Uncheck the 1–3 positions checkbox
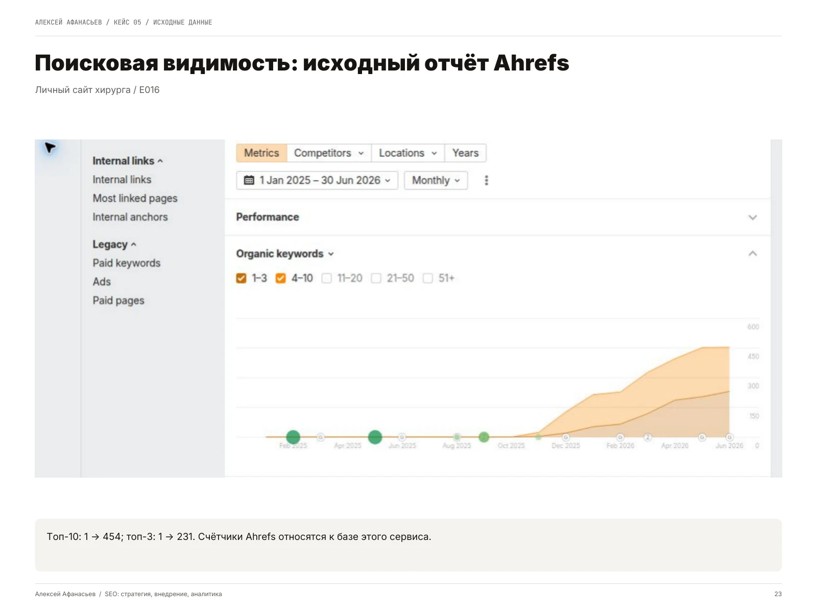Viewport: 817px width, 613px height. [242, 278]
